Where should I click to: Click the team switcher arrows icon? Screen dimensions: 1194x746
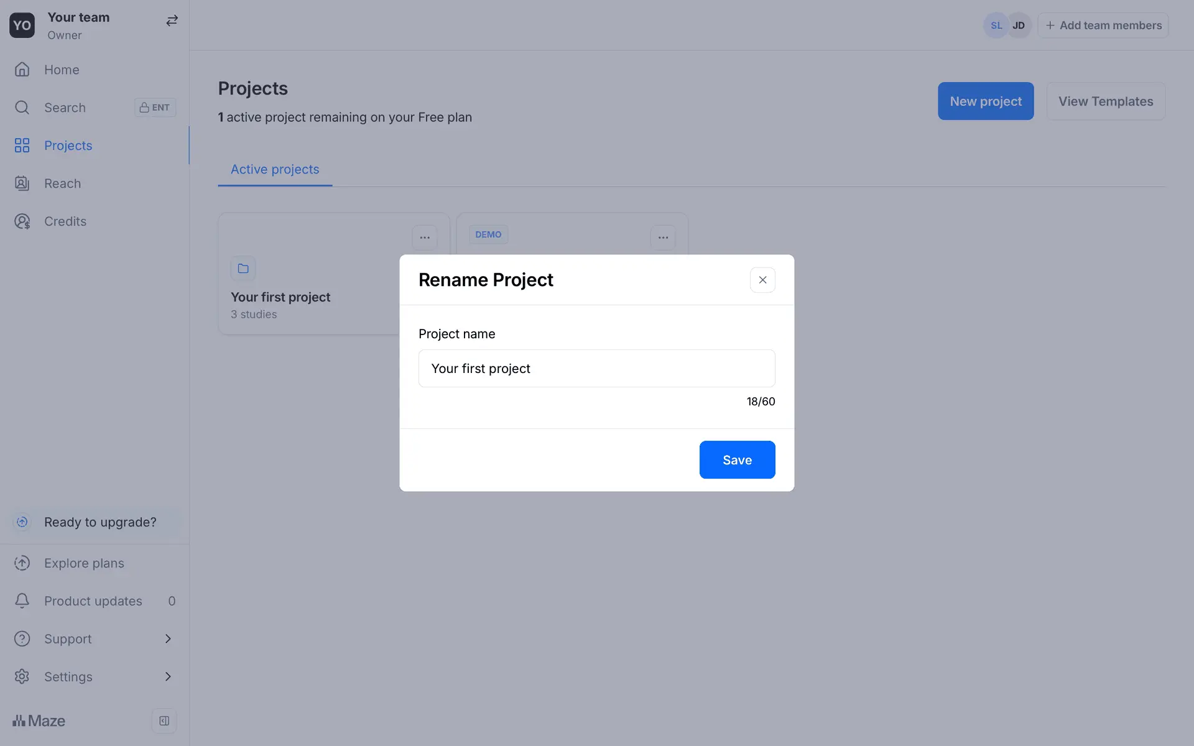[x=172, y=21]
